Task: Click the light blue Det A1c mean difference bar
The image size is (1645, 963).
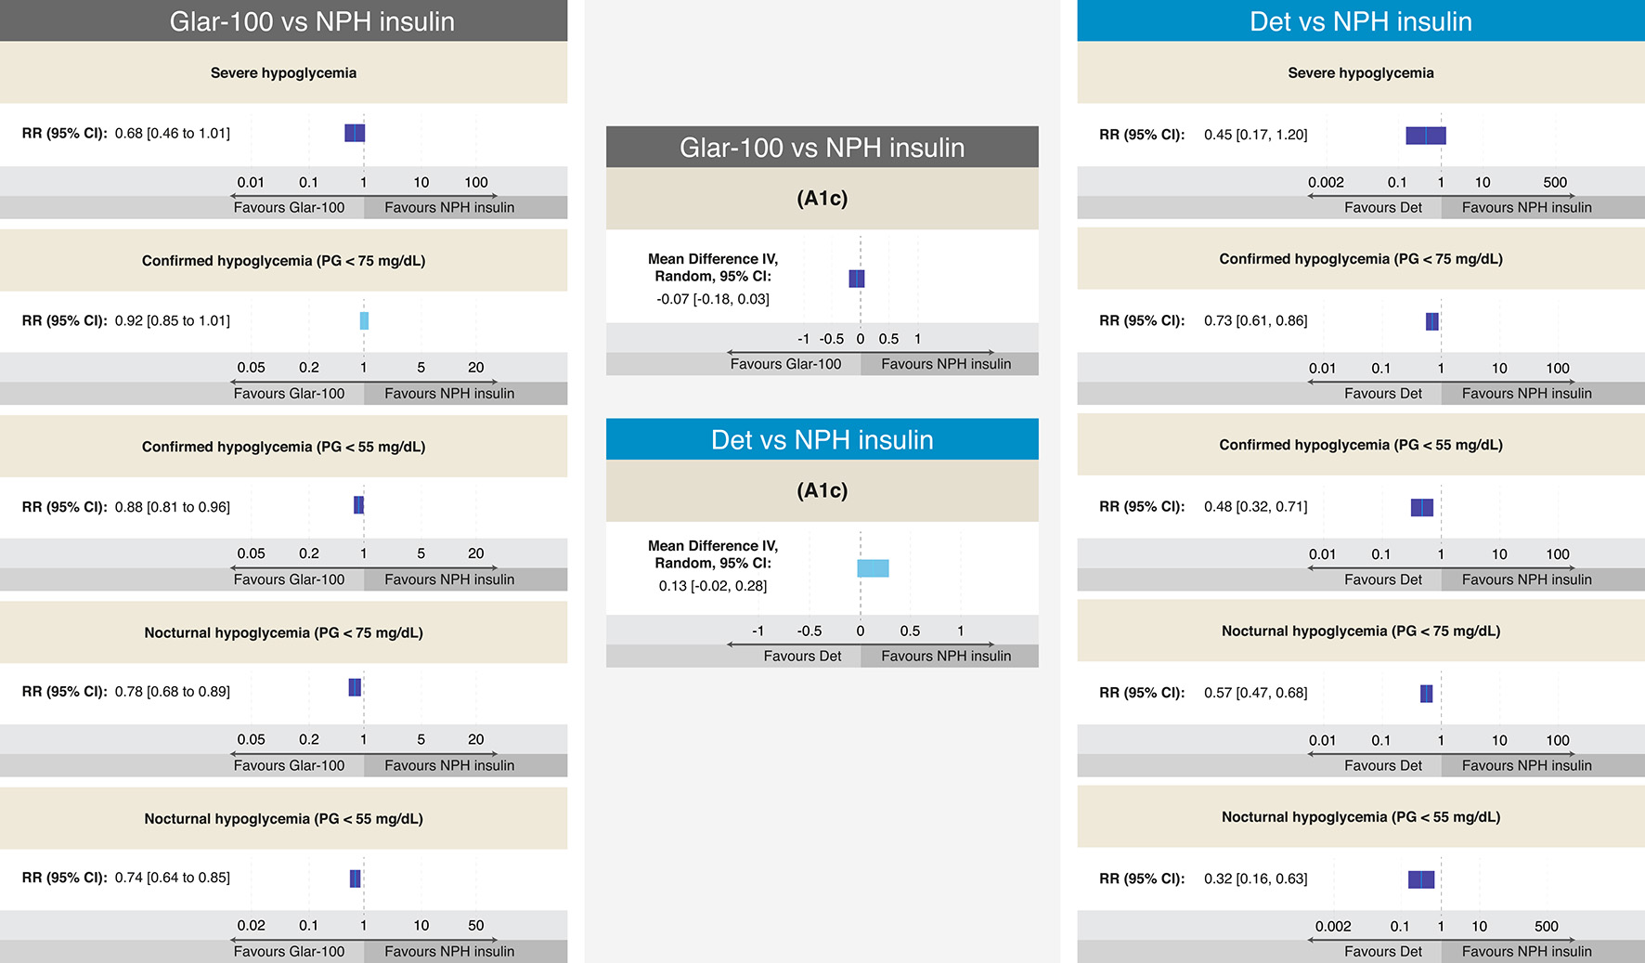Action: coord(873,568)
